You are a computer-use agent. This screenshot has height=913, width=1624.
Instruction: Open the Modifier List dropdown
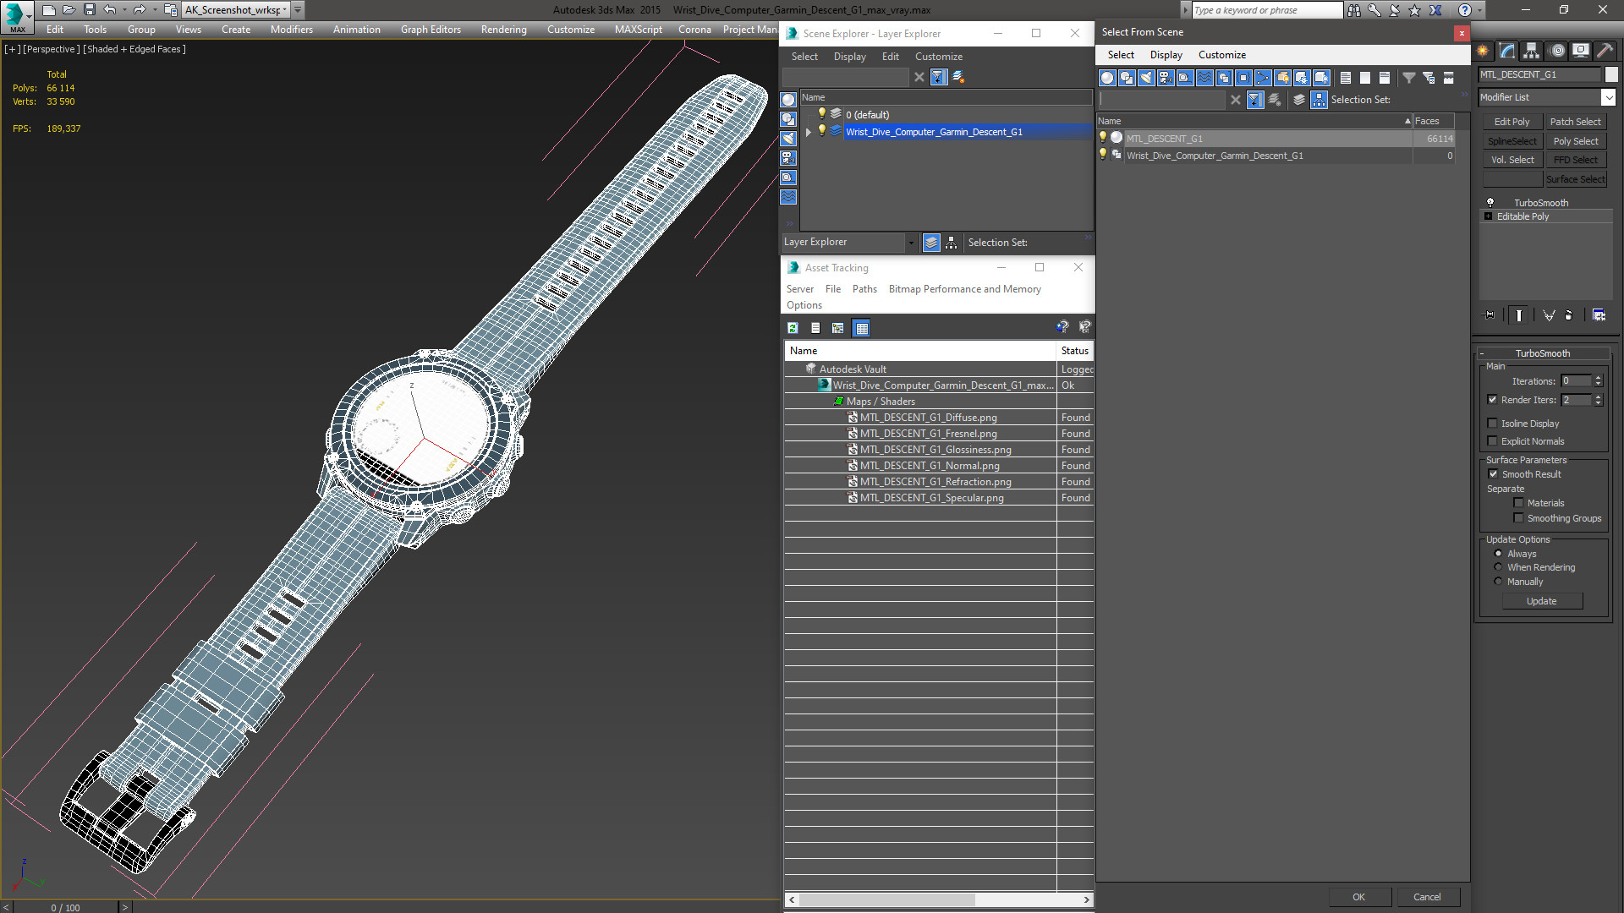[1608, 97]
